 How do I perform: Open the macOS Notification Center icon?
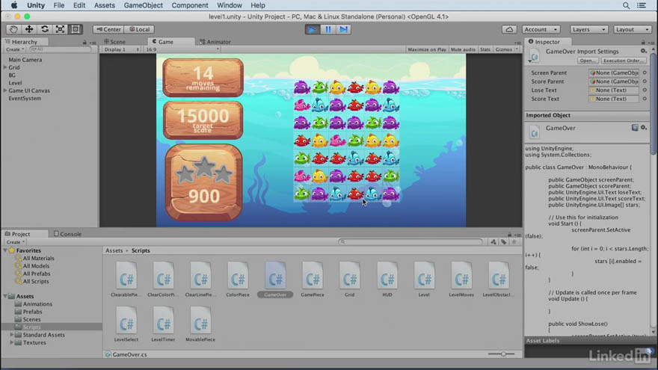coord(642,5)
